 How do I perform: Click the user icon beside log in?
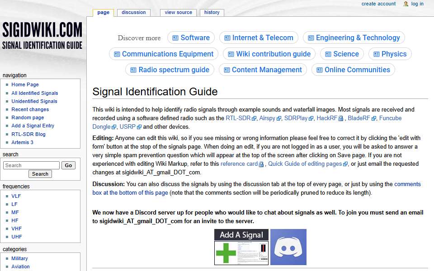tap(406, 4)
